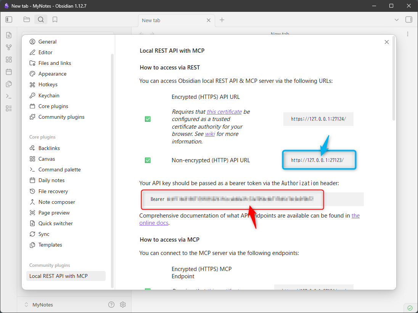Open the help question mark icon

[111, 305]
